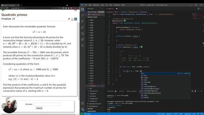Open the Remote Explorer icon in activity bar

pyautogui.click(x=83, y=33)
